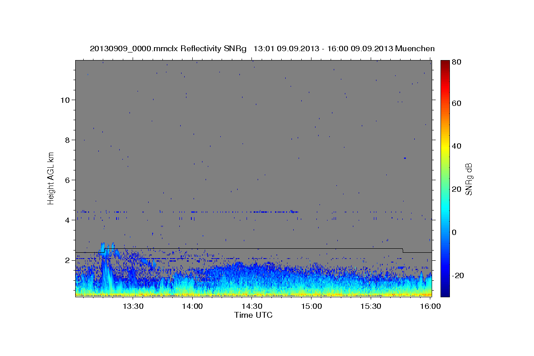The height and width of the screenshot is (356, 534).
Task: Select the 14:00 time tick label
Action: [193, 307]
